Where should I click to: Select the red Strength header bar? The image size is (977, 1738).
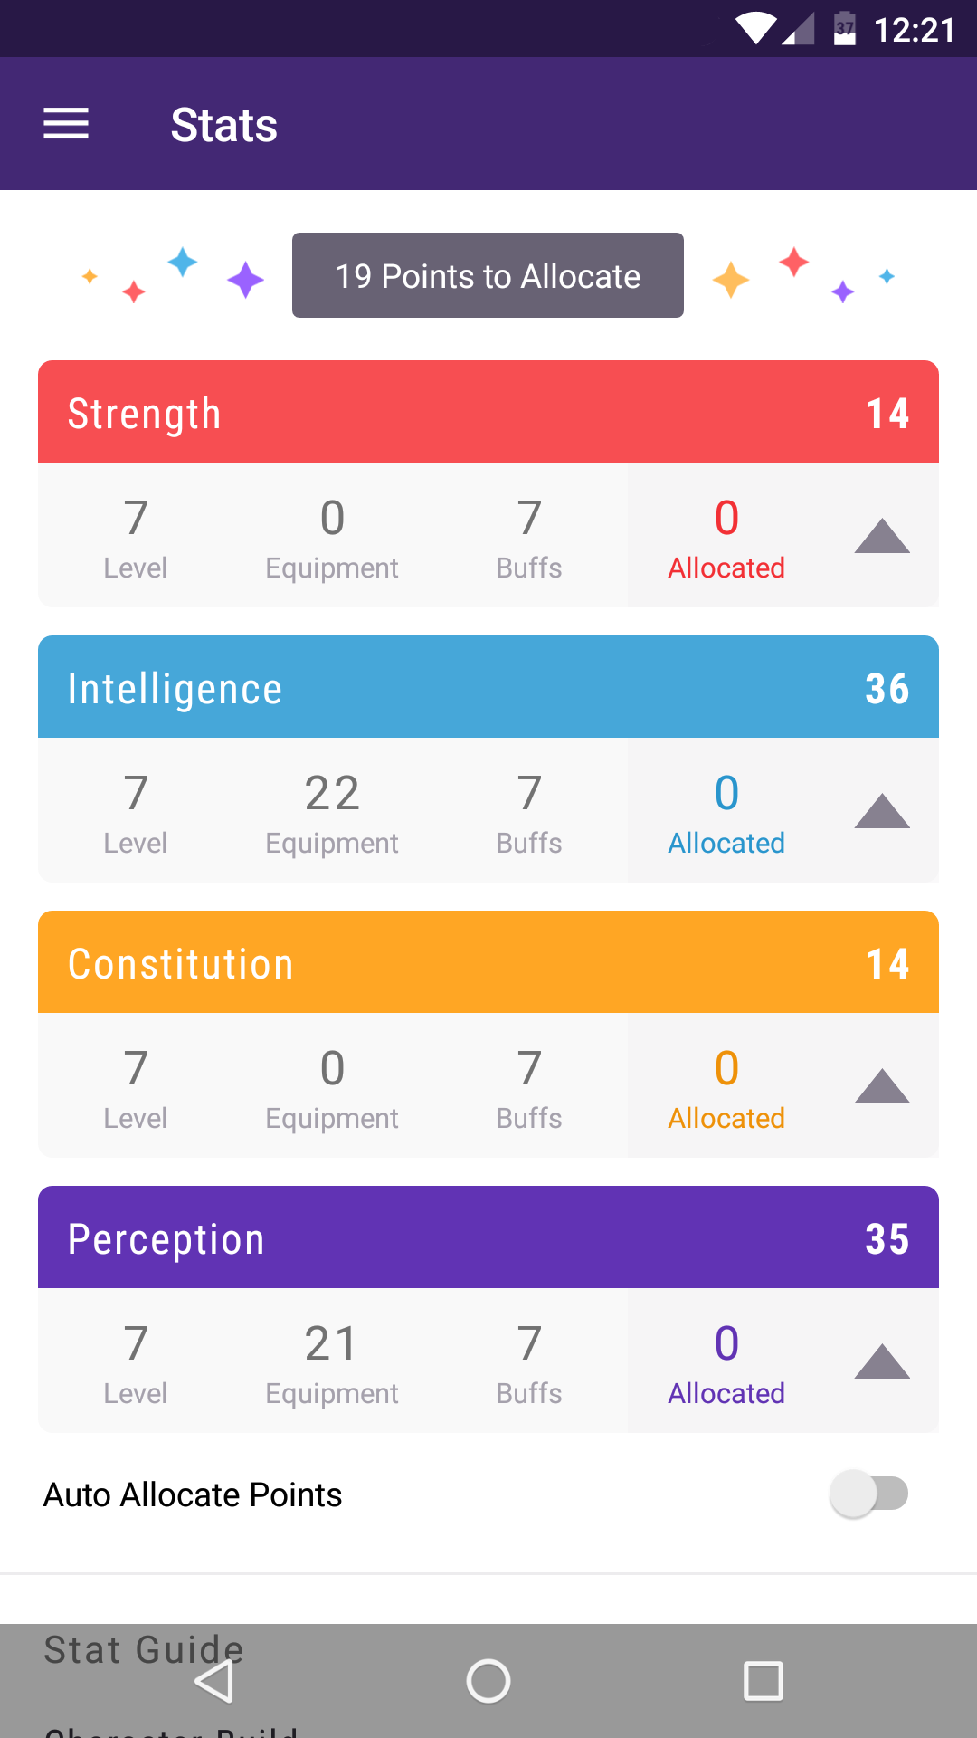coord(488,412)
